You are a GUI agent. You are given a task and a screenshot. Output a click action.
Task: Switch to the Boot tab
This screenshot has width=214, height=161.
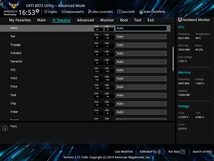[124, 20]
